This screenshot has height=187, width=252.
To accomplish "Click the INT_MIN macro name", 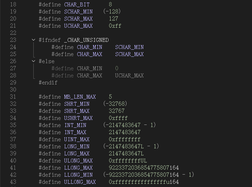I will tap(75, 125).
